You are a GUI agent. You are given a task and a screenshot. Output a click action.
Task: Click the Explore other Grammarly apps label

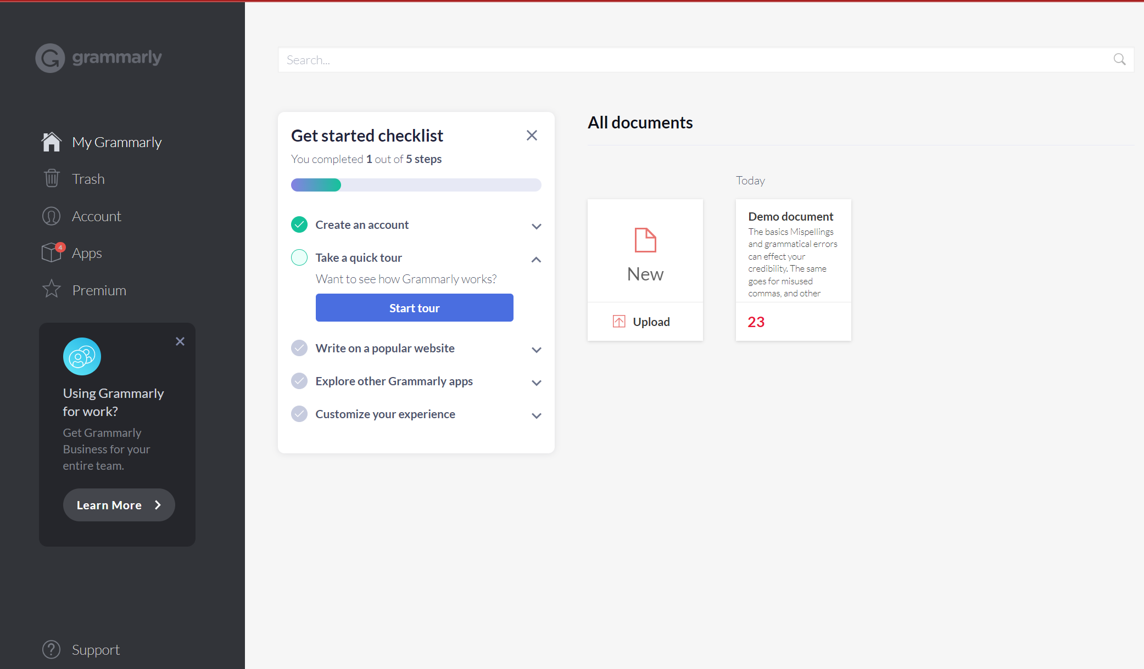[394, 381]
